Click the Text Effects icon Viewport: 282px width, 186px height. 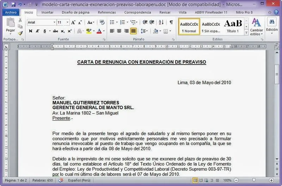click(x=79, y=31)
